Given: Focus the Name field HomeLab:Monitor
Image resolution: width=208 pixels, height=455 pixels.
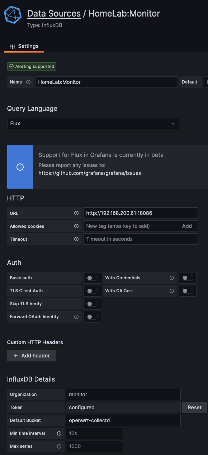Looking at the screenshot, I should [x=107, y=82].
